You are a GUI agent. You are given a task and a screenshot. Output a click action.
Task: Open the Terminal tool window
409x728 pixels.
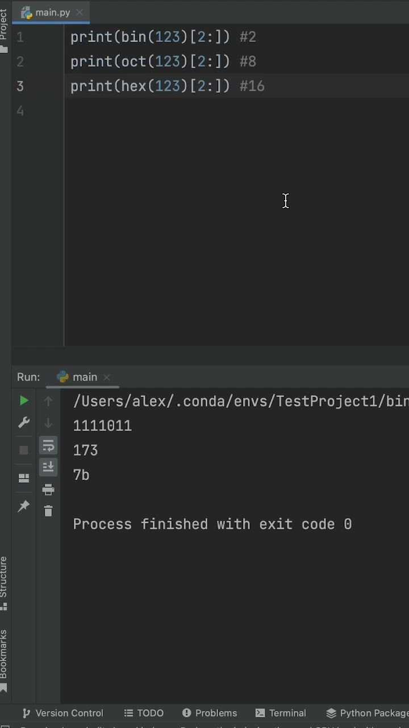(281, 713)
